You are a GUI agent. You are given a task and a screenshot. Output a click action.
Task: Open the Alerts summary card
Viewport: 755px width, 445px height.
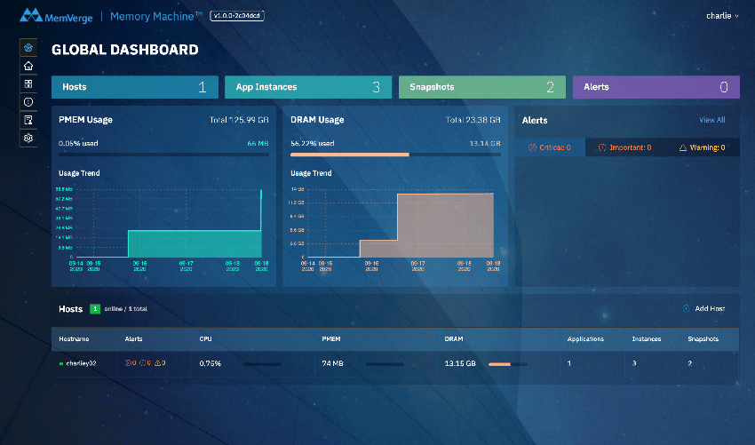click(656, 87)
